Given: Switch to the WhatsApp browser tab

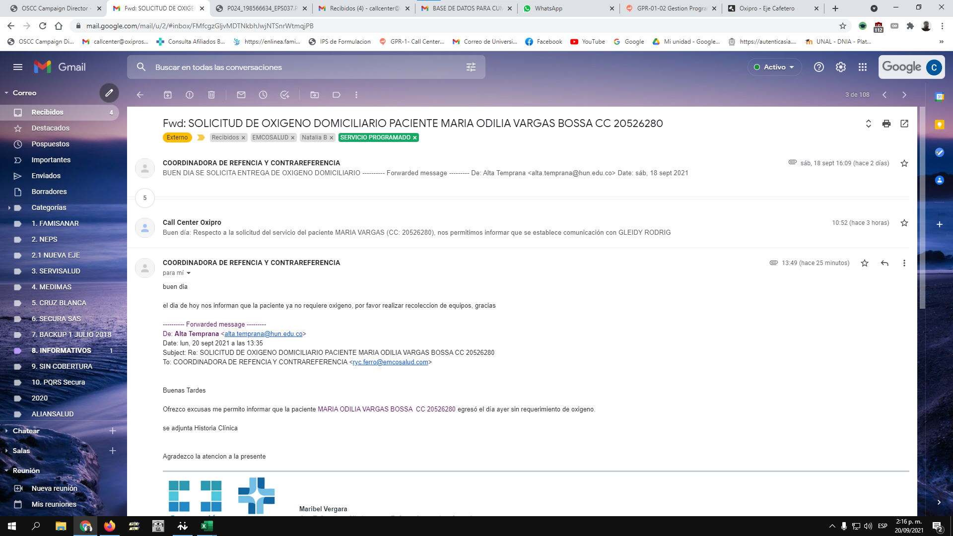Looking at the screenshot, I should coord(568,8).
